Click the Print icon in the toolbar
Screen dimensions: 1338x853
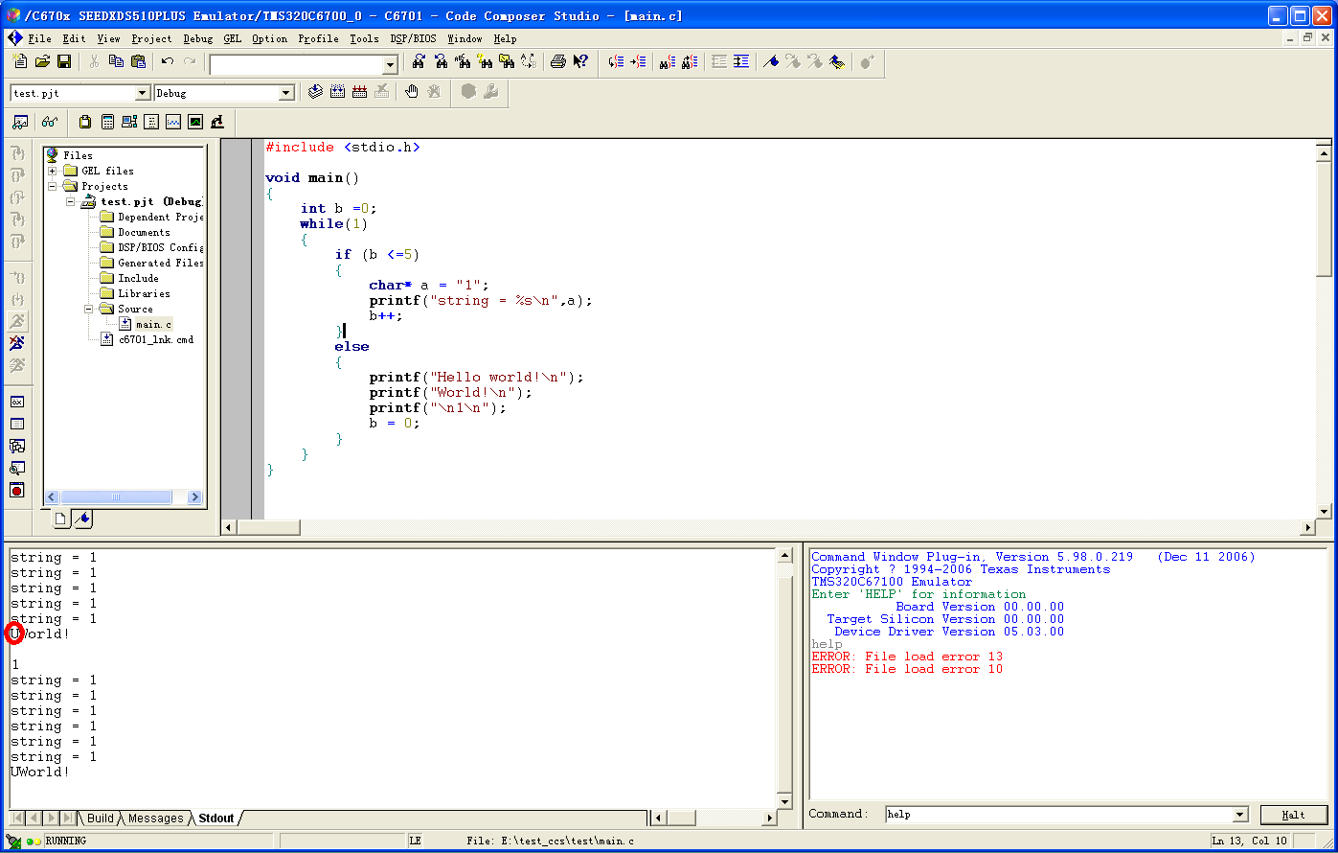point(558,62)
